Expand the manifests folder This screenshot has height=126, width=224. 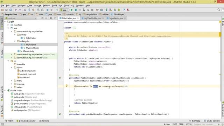coord(8,25)
